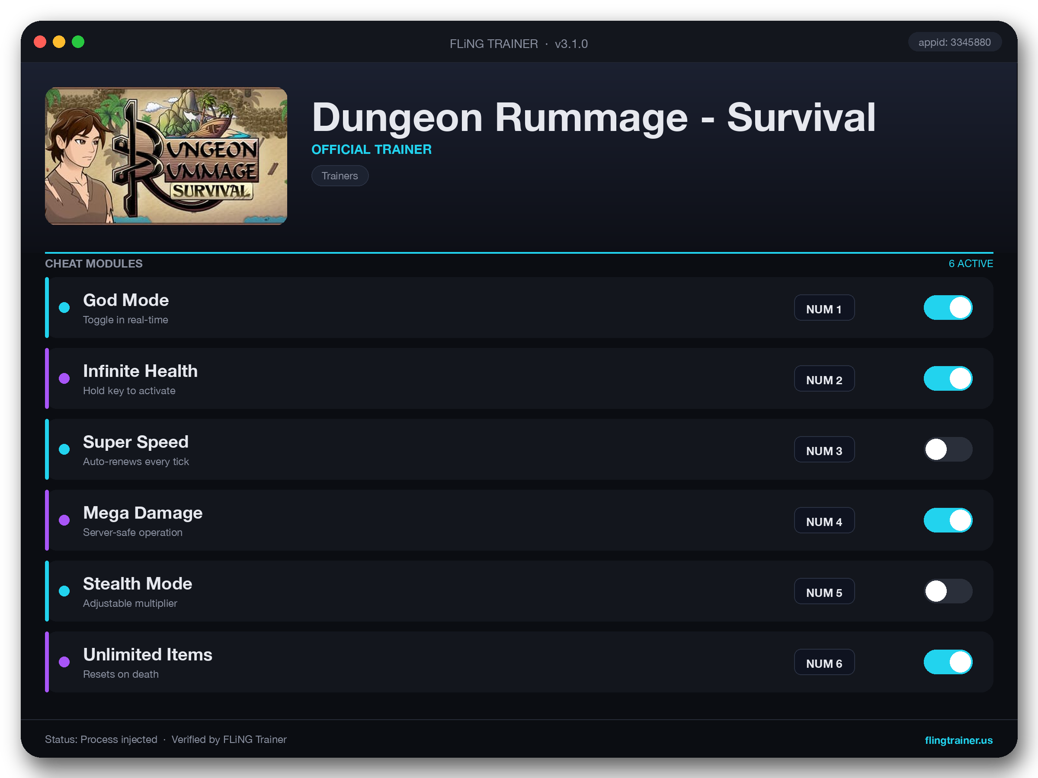Click 'Verified by FLiNG Trainer' footer text

pyautogui.click(x=229, y=740)
